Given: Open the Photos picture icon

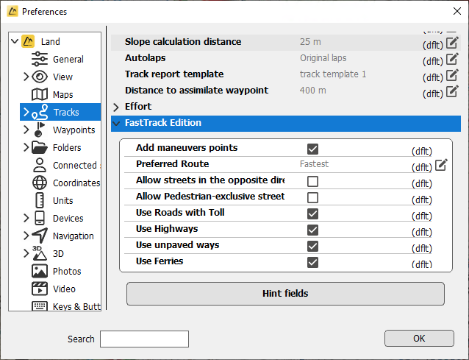Looking at the screenshot, I should point(40,271).
